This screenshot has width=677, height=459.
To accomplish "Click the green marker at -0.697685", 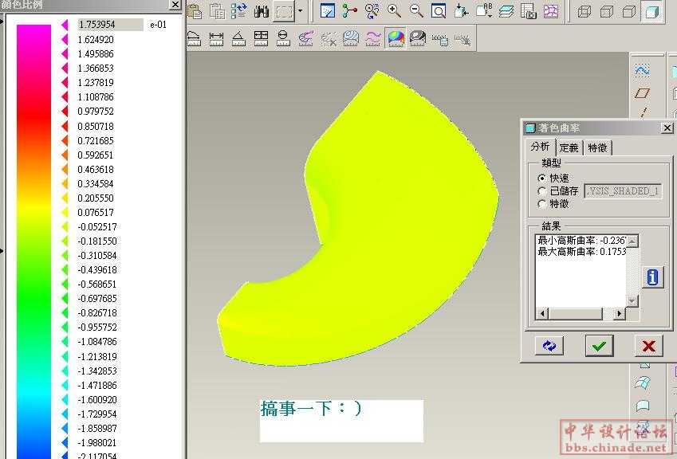I will (65, 299).
